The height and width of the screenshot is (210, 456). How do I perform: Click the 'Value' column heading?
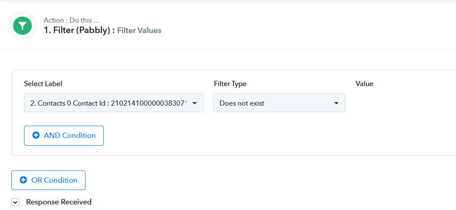364,84
